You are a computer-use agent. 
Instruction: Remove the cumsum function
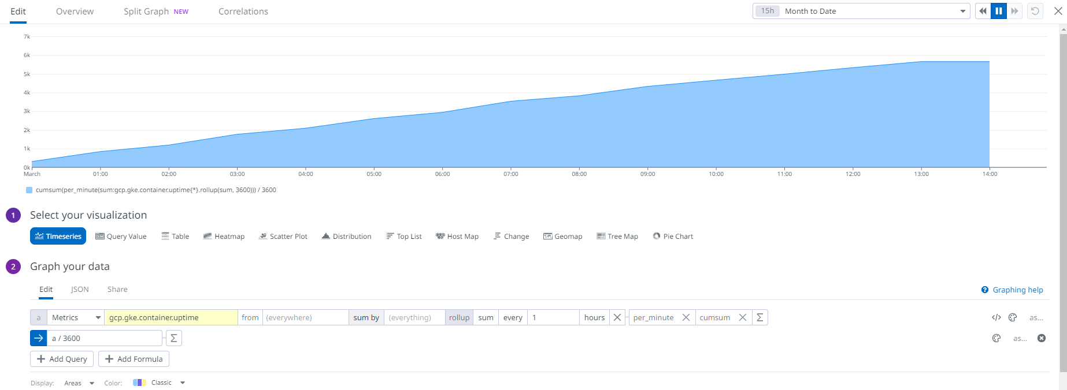click(x=743, y=317)
